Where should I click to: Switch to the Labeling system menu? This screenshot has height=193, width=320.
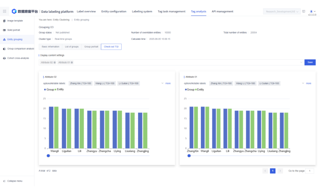[142, 11]
